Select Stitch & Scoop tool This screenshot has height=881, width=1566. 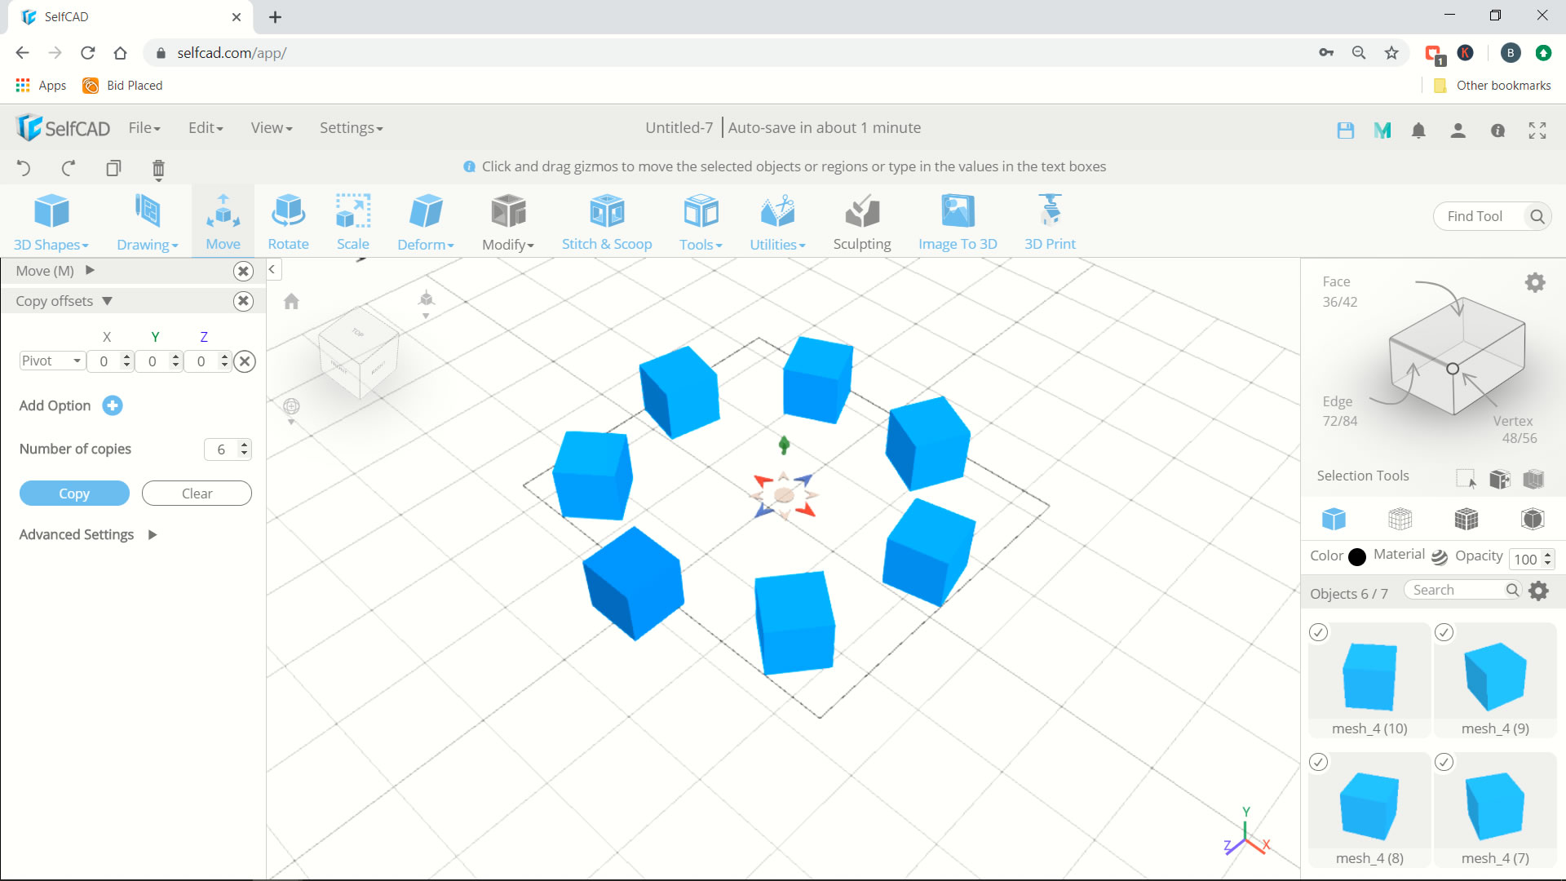607,222
